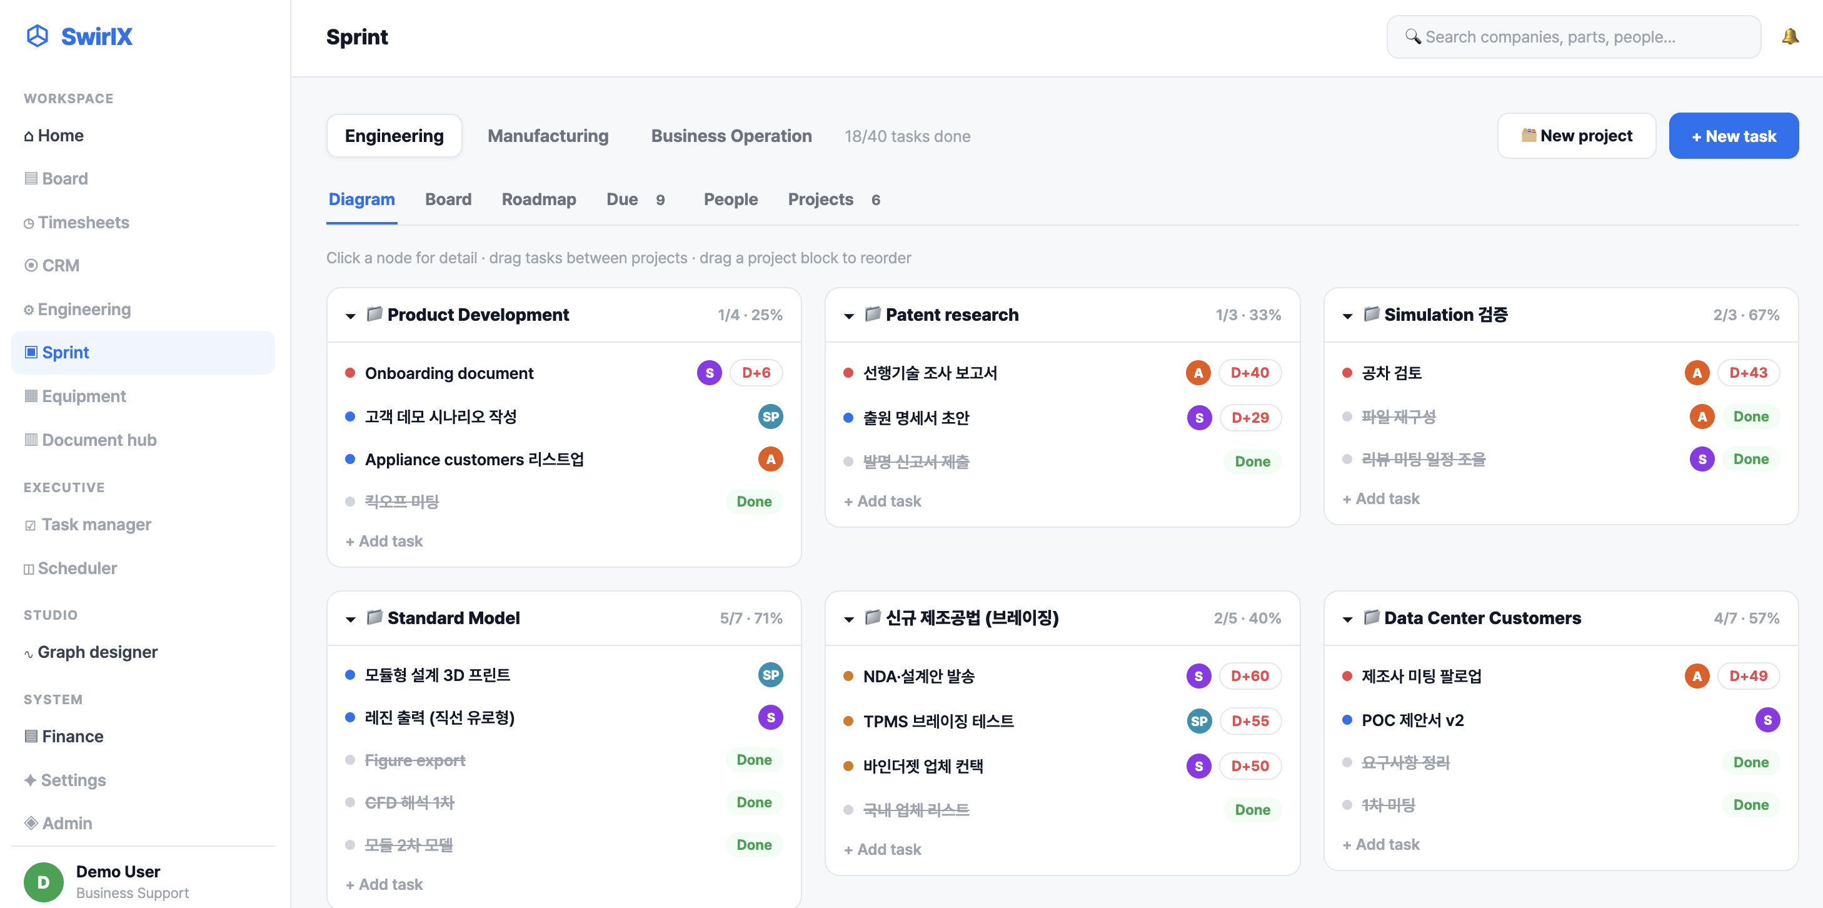1823x908 pixels.
Task: Open the Scheduler page
Action: click(143, 568)
